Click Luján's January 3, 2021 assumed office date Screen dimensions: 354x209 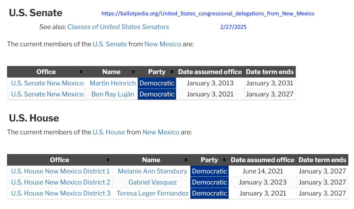210,94
